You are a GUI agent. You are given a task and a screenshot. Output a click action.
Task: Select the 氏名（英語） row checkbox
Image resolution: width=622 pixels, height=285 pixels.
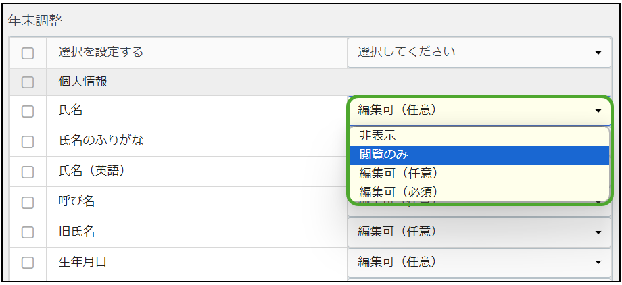27,172
